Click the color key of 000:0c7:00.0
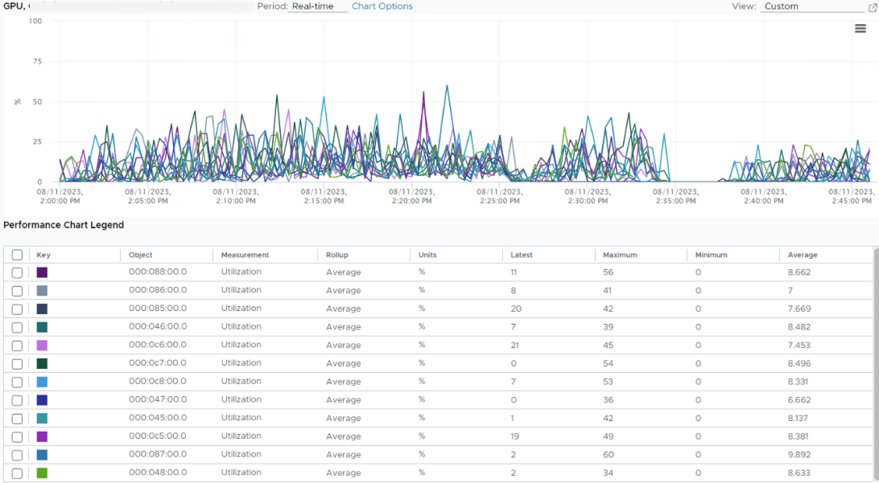The width and height of the screenshot is (879, 483). pyautogui.click(x=42, y=363)
